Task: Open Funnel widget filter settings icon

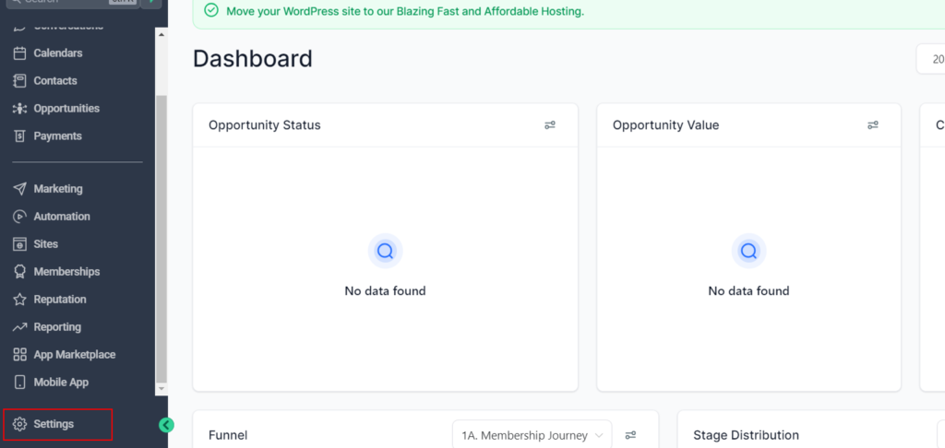Action: (631, 435)
